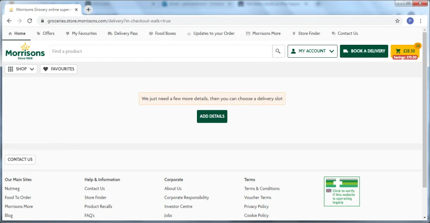Click the Morrisons logo

pyautogui.click(x=25, y=51)
